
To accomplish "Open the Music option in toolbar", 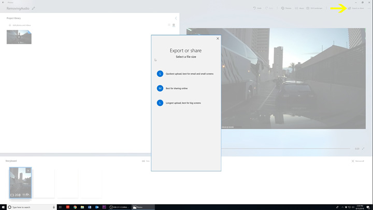I will click(299, 8).
